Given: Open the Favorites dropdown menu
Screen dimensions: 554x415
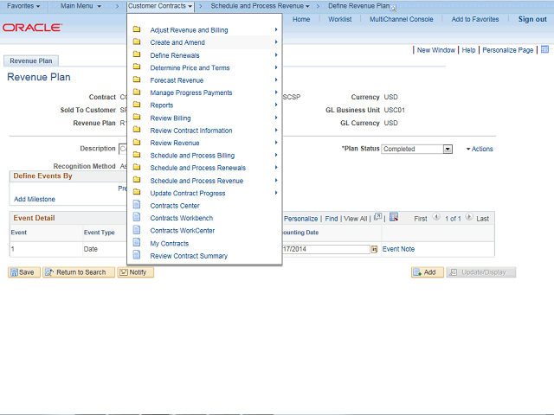Looking at the screenshot, I should [23, 6].
